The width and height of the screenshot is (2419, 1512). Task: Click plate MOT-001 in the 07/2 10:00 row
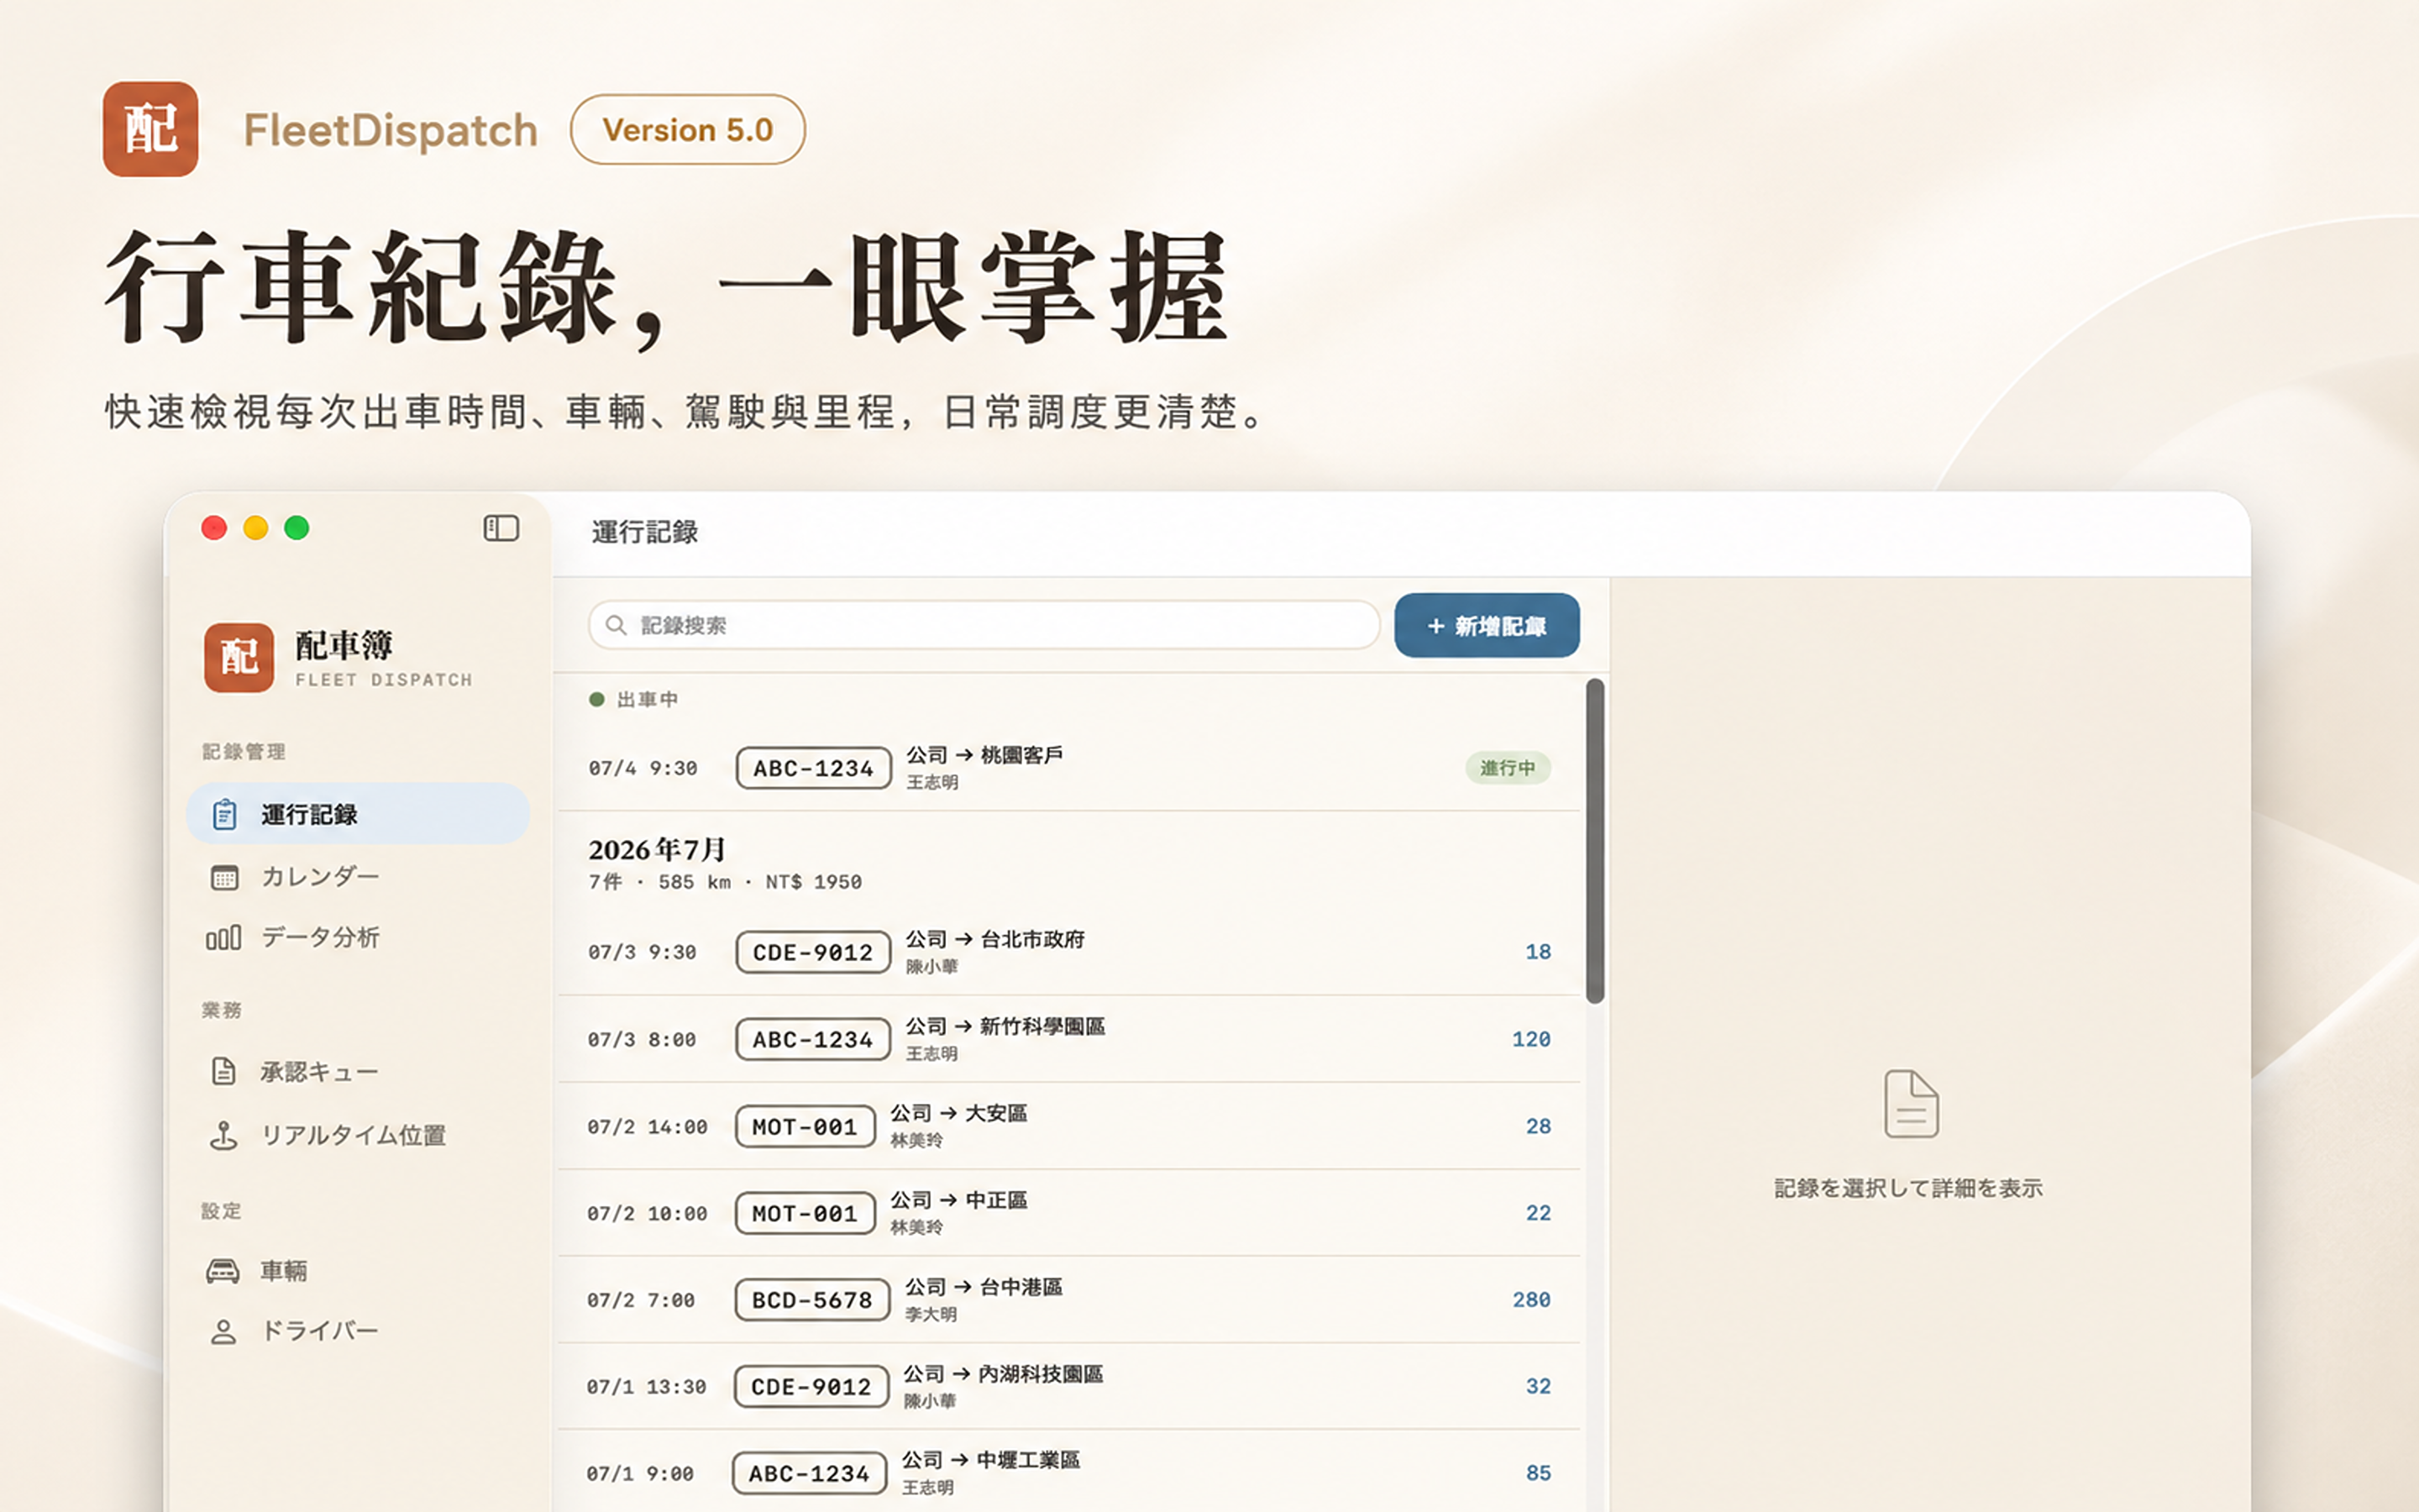[x=805, y=1213]
